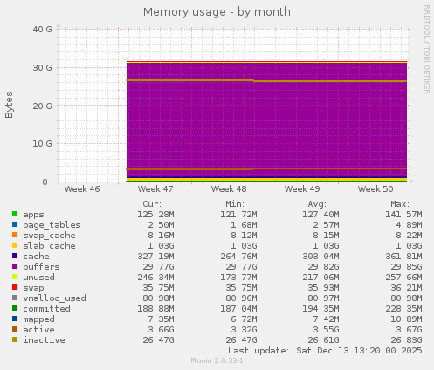The height and width of the screenshot is (370, 434).
Task: Click the committed dark green legend swatch
Action: tap(15, 308)
